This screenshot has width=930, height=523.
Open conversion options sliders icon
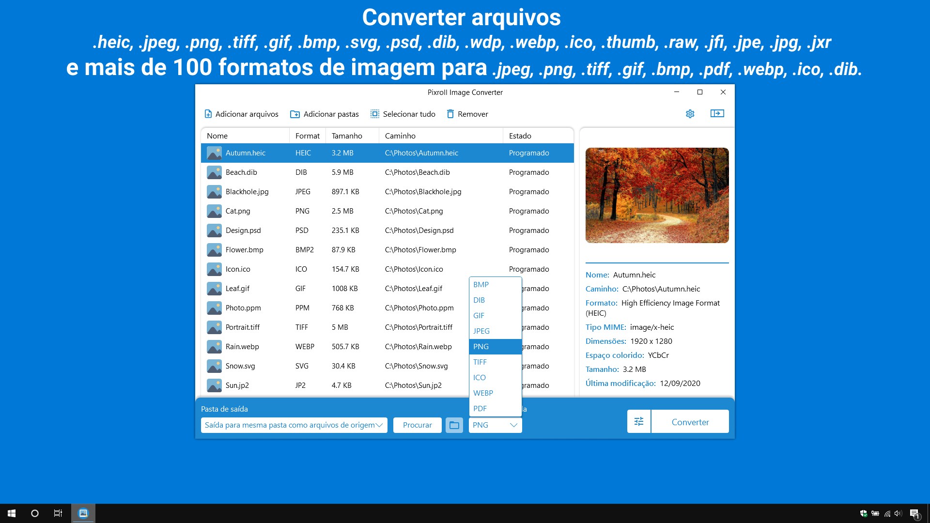point(638,422)
